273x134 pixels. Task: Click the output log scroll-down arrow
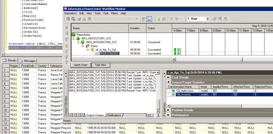pyautogui.click(x=158, y=111)
